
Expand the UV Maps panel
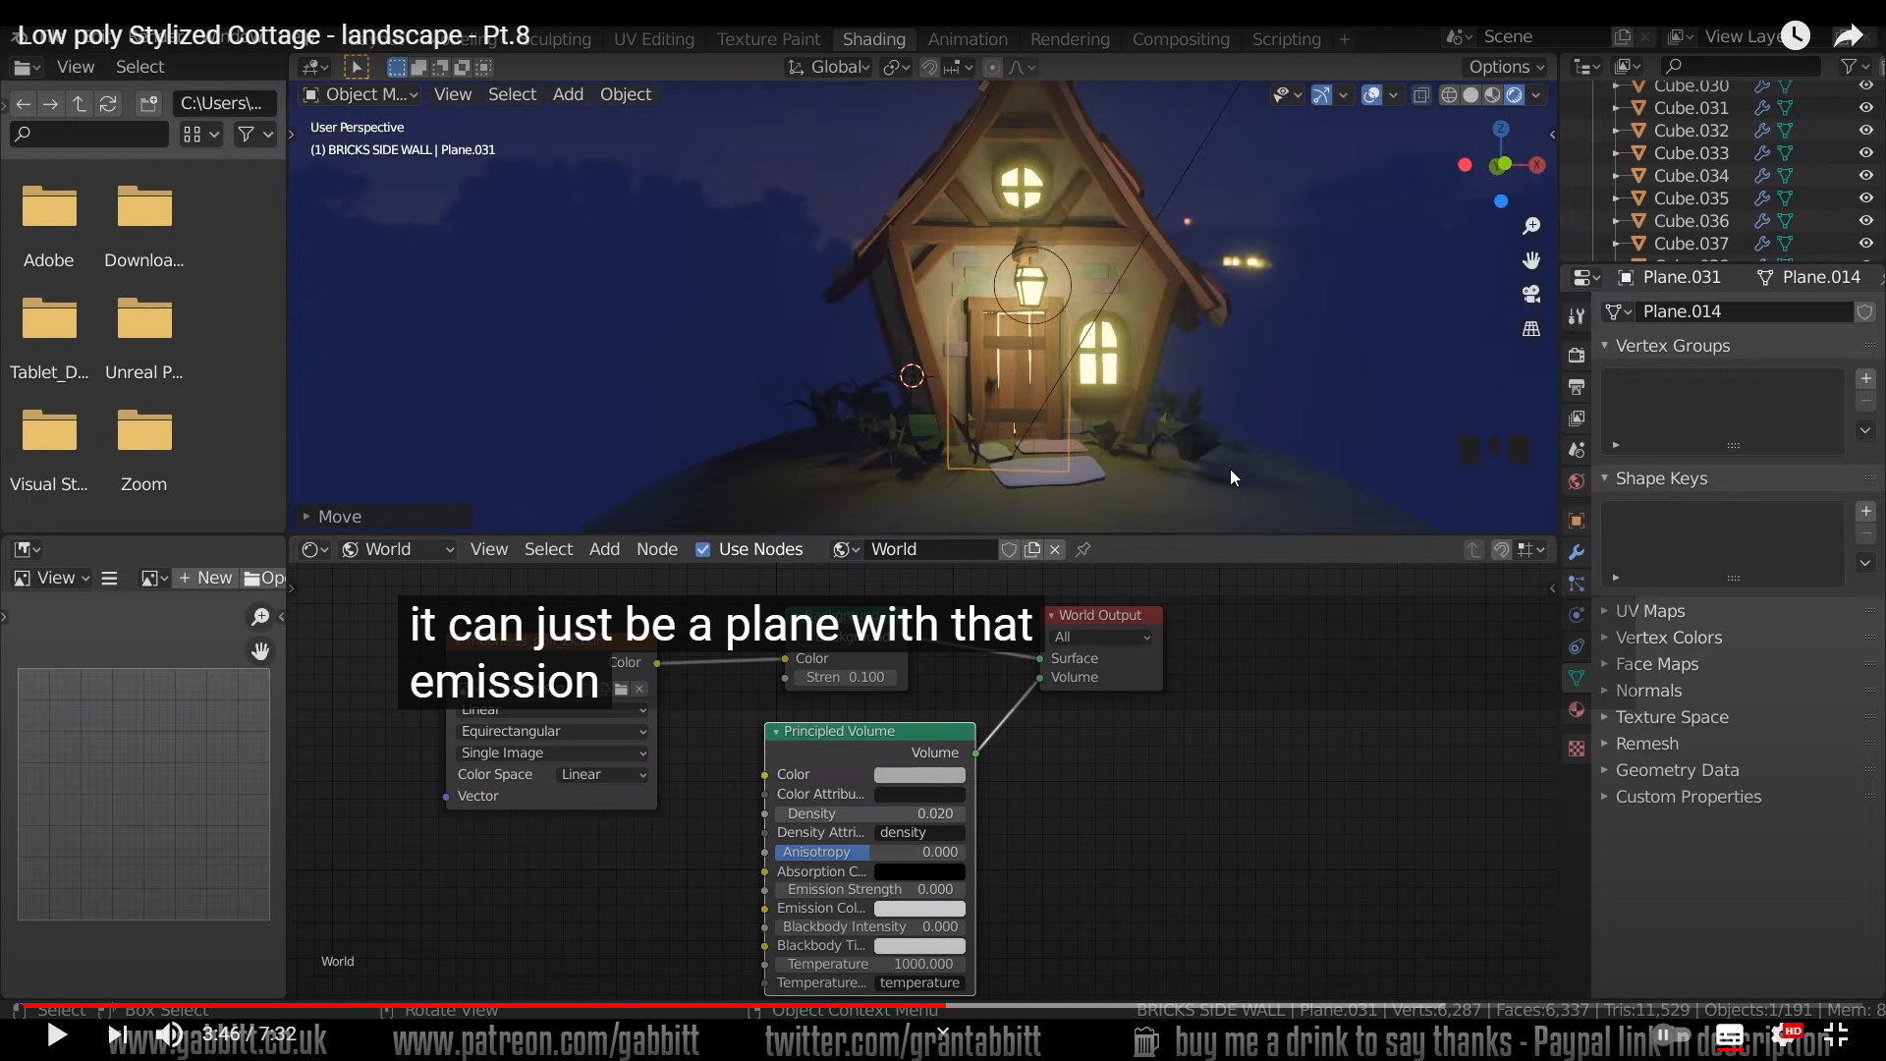1649,611
